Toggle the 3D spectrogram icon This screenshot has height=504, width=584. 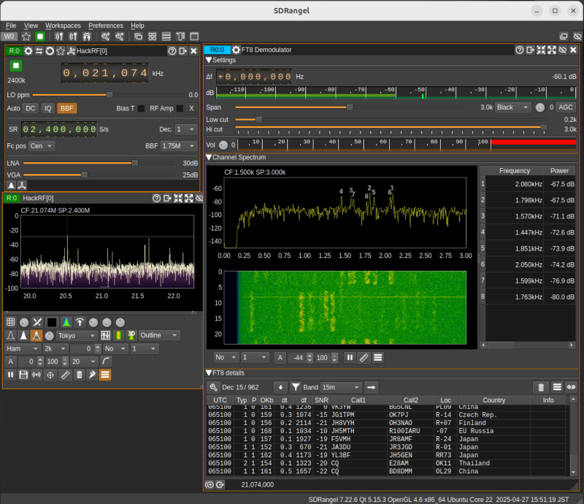(x=132, y=335)
